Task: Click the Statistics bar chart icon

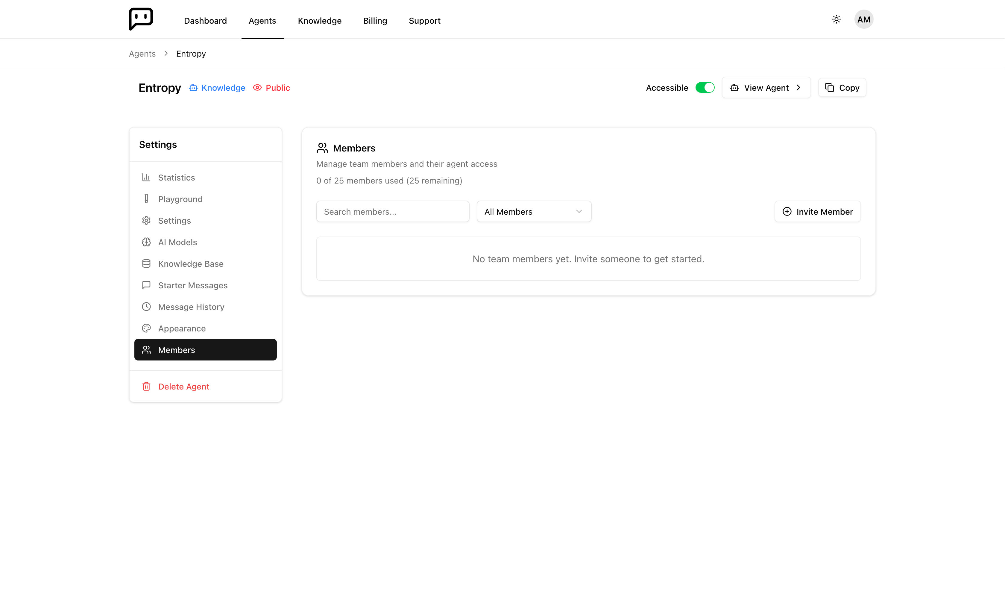Action: [x=146, y=177]
